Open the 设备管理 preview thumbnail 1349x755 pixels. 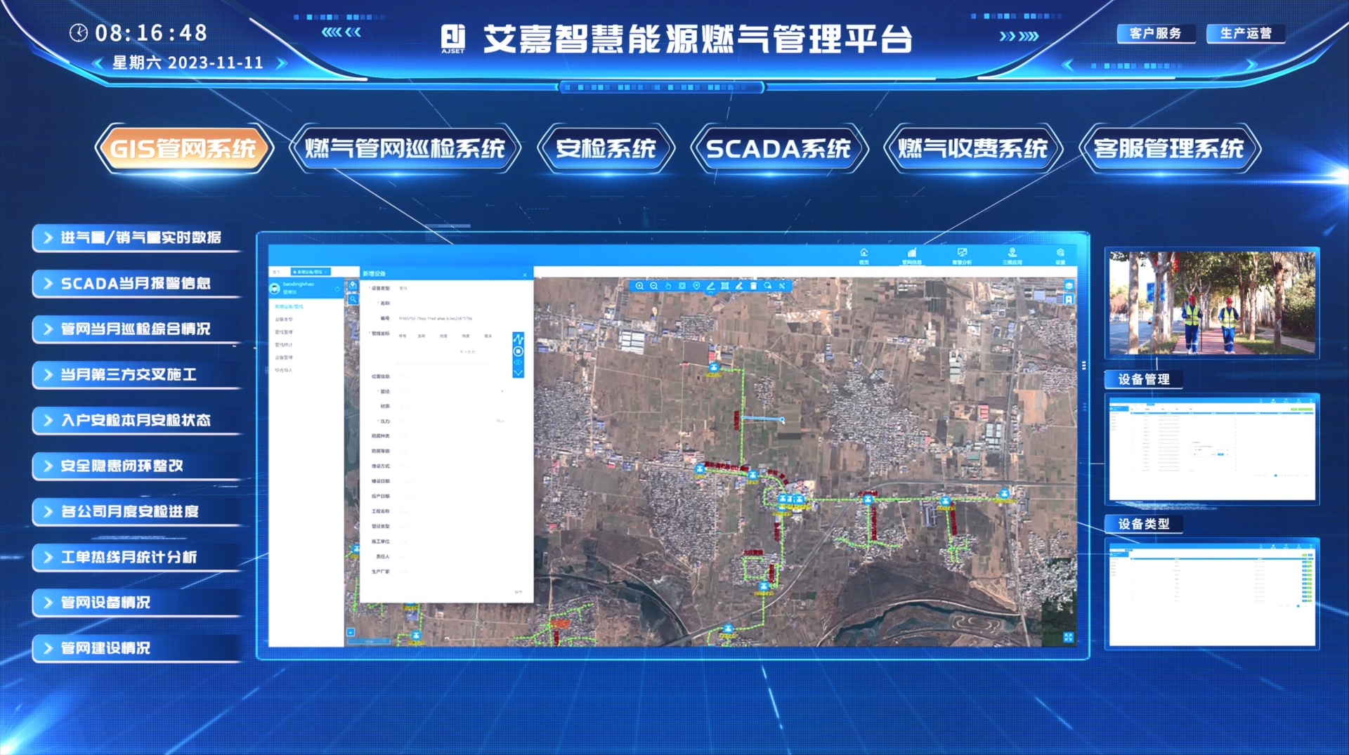(x=1211, y=448)
